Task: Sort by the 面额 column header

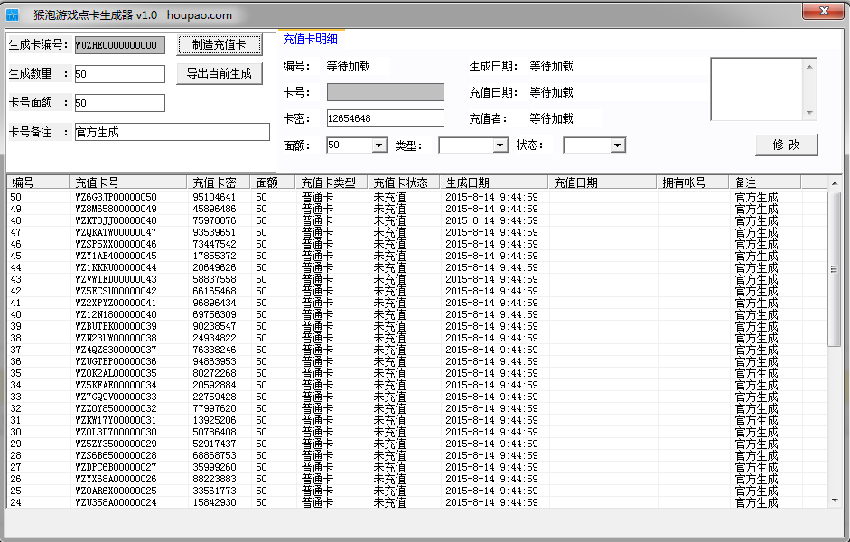Action: tap(272, 182)
